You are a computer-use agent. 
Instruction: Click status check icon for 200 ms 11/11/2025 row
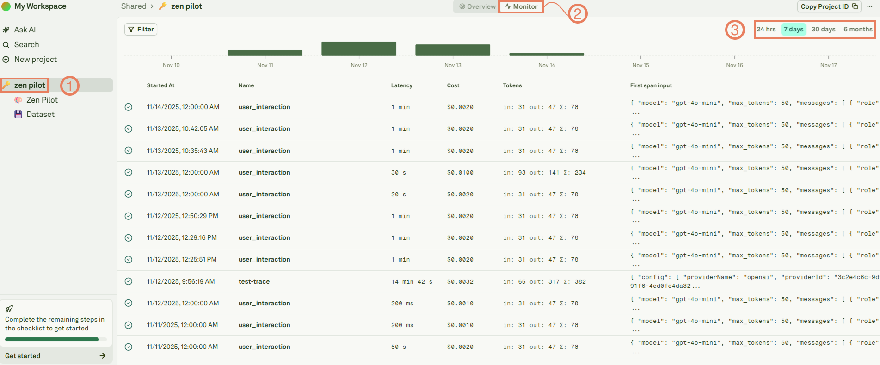point(129,325)
